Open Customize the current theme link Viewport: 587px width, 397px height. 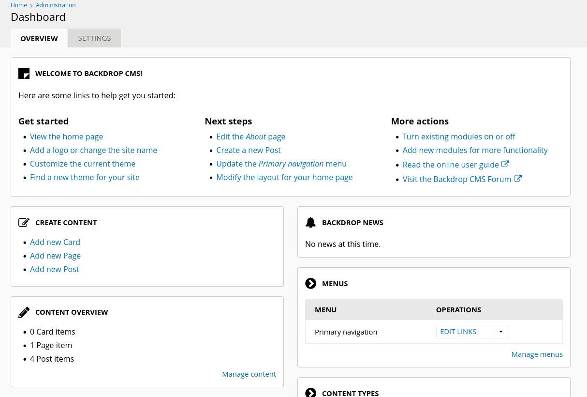point(83,164)
